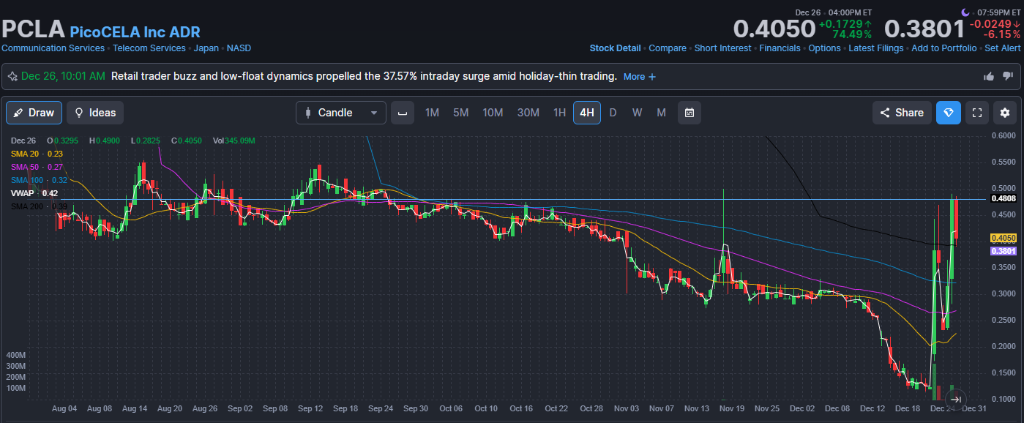Screen dimensions: 1024x423
Task: Click the Set Alert link
Action: tap(1002, 48)
